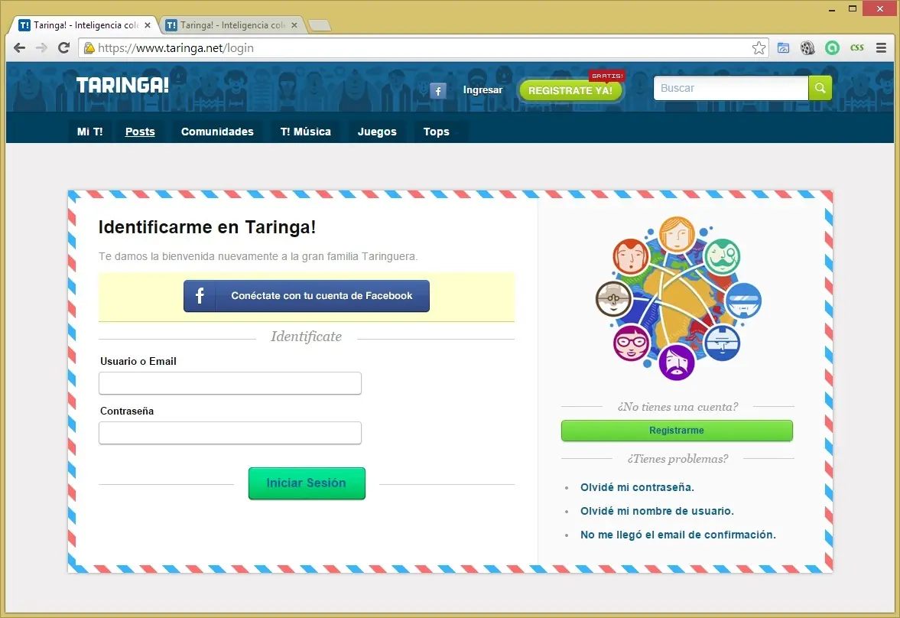The image size is (900, 618).
Task: Switch to the second Taringa tab
Action: (x=232, y=25)
